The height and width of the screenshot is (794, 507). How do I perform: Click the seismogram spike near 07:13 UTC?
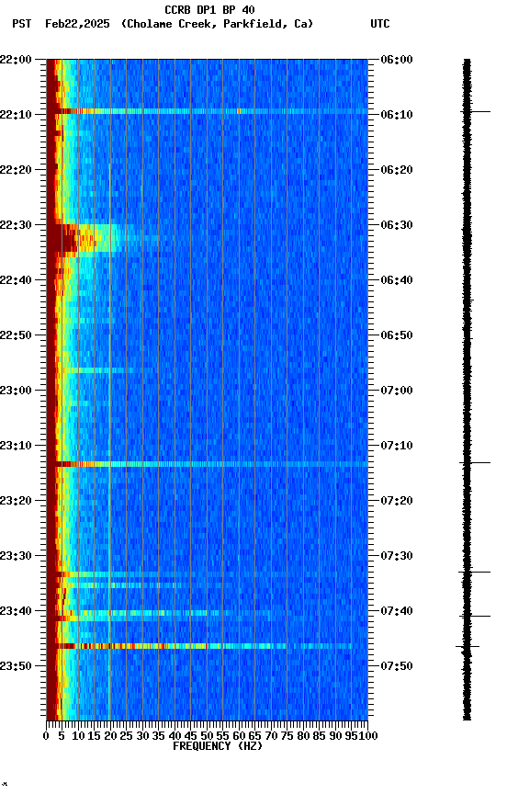tap(475, 463)
